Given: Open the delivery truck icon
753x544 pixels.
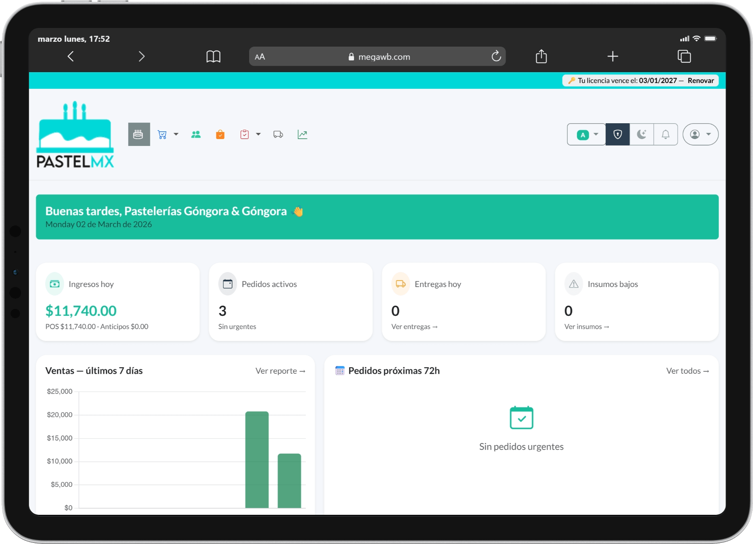Looking at the screenshot, I should 278,135.
